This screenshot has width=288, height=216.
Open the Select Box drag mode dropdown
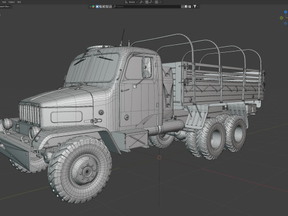(5, 7)
